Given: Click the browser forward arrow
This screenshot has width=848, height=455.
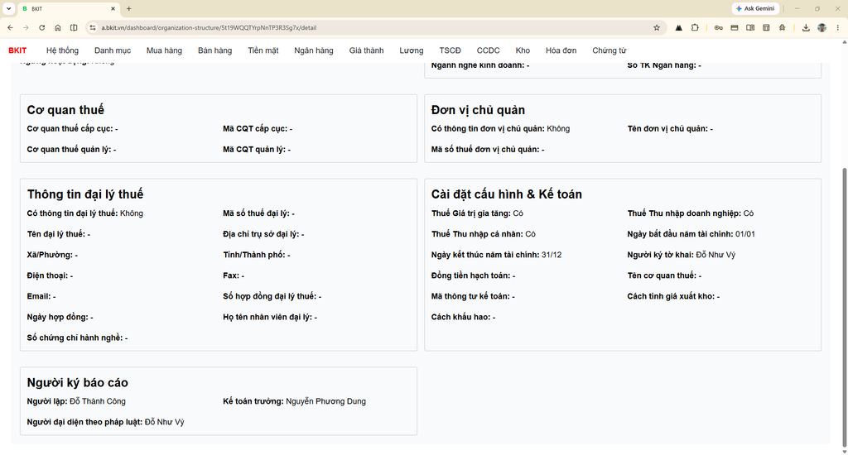Looking at the screenshot, I should pyautogui.click(x=26, y=27).
